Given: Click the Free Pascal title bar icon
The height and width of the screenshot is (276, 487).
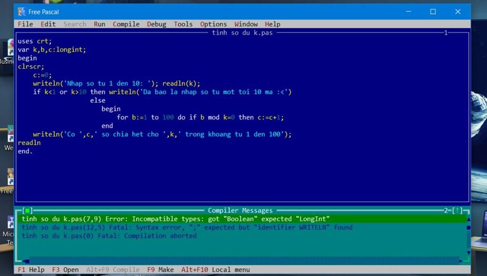Looking at the screenshot, I should coord(21,12).
